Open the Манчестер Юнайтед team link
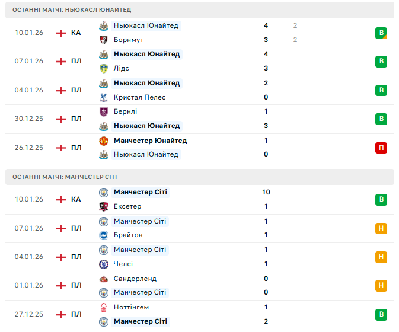Screen dimensions: 399x332 [150, 141]
